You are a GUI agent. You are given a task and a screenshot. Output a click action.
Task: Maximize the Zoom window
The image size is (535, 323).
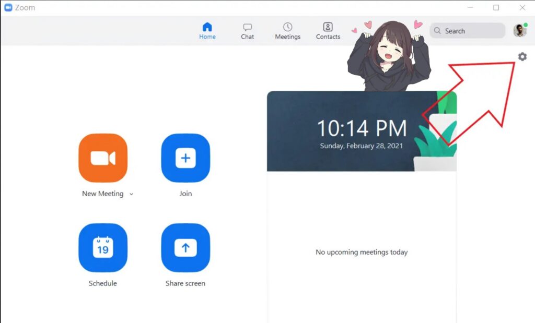point(496,7)
